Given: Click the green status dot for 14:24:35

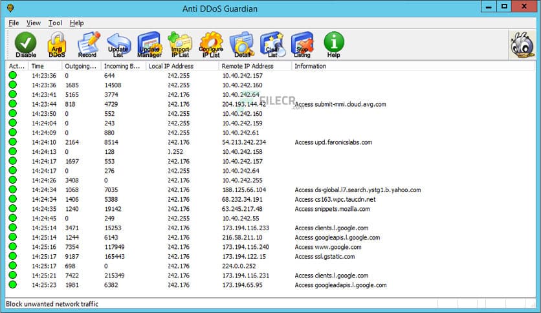Looking at the screenshot, I should click(13, 208).
